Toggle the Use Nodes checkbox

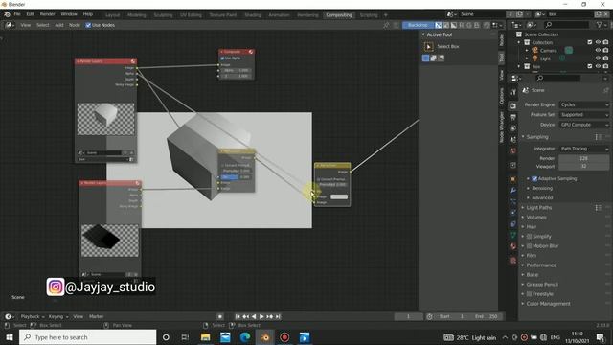[88, 25]
